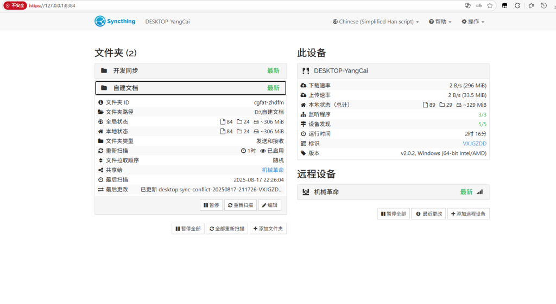This screenshot has width=556, height=304.
Task: Click the 添加文件夹 add folder button
Action: click(x=268, y=229)
